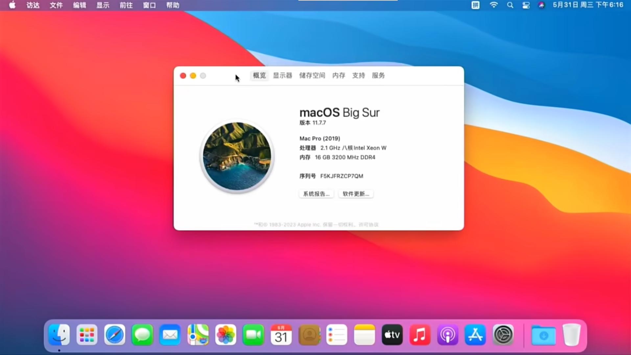Click Spotlight search magnifier icon
The image size is (631, 355).
(x=510, y=5)
